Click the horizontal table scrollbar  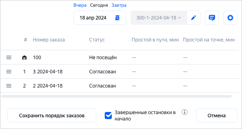click(x=116, y=96)
